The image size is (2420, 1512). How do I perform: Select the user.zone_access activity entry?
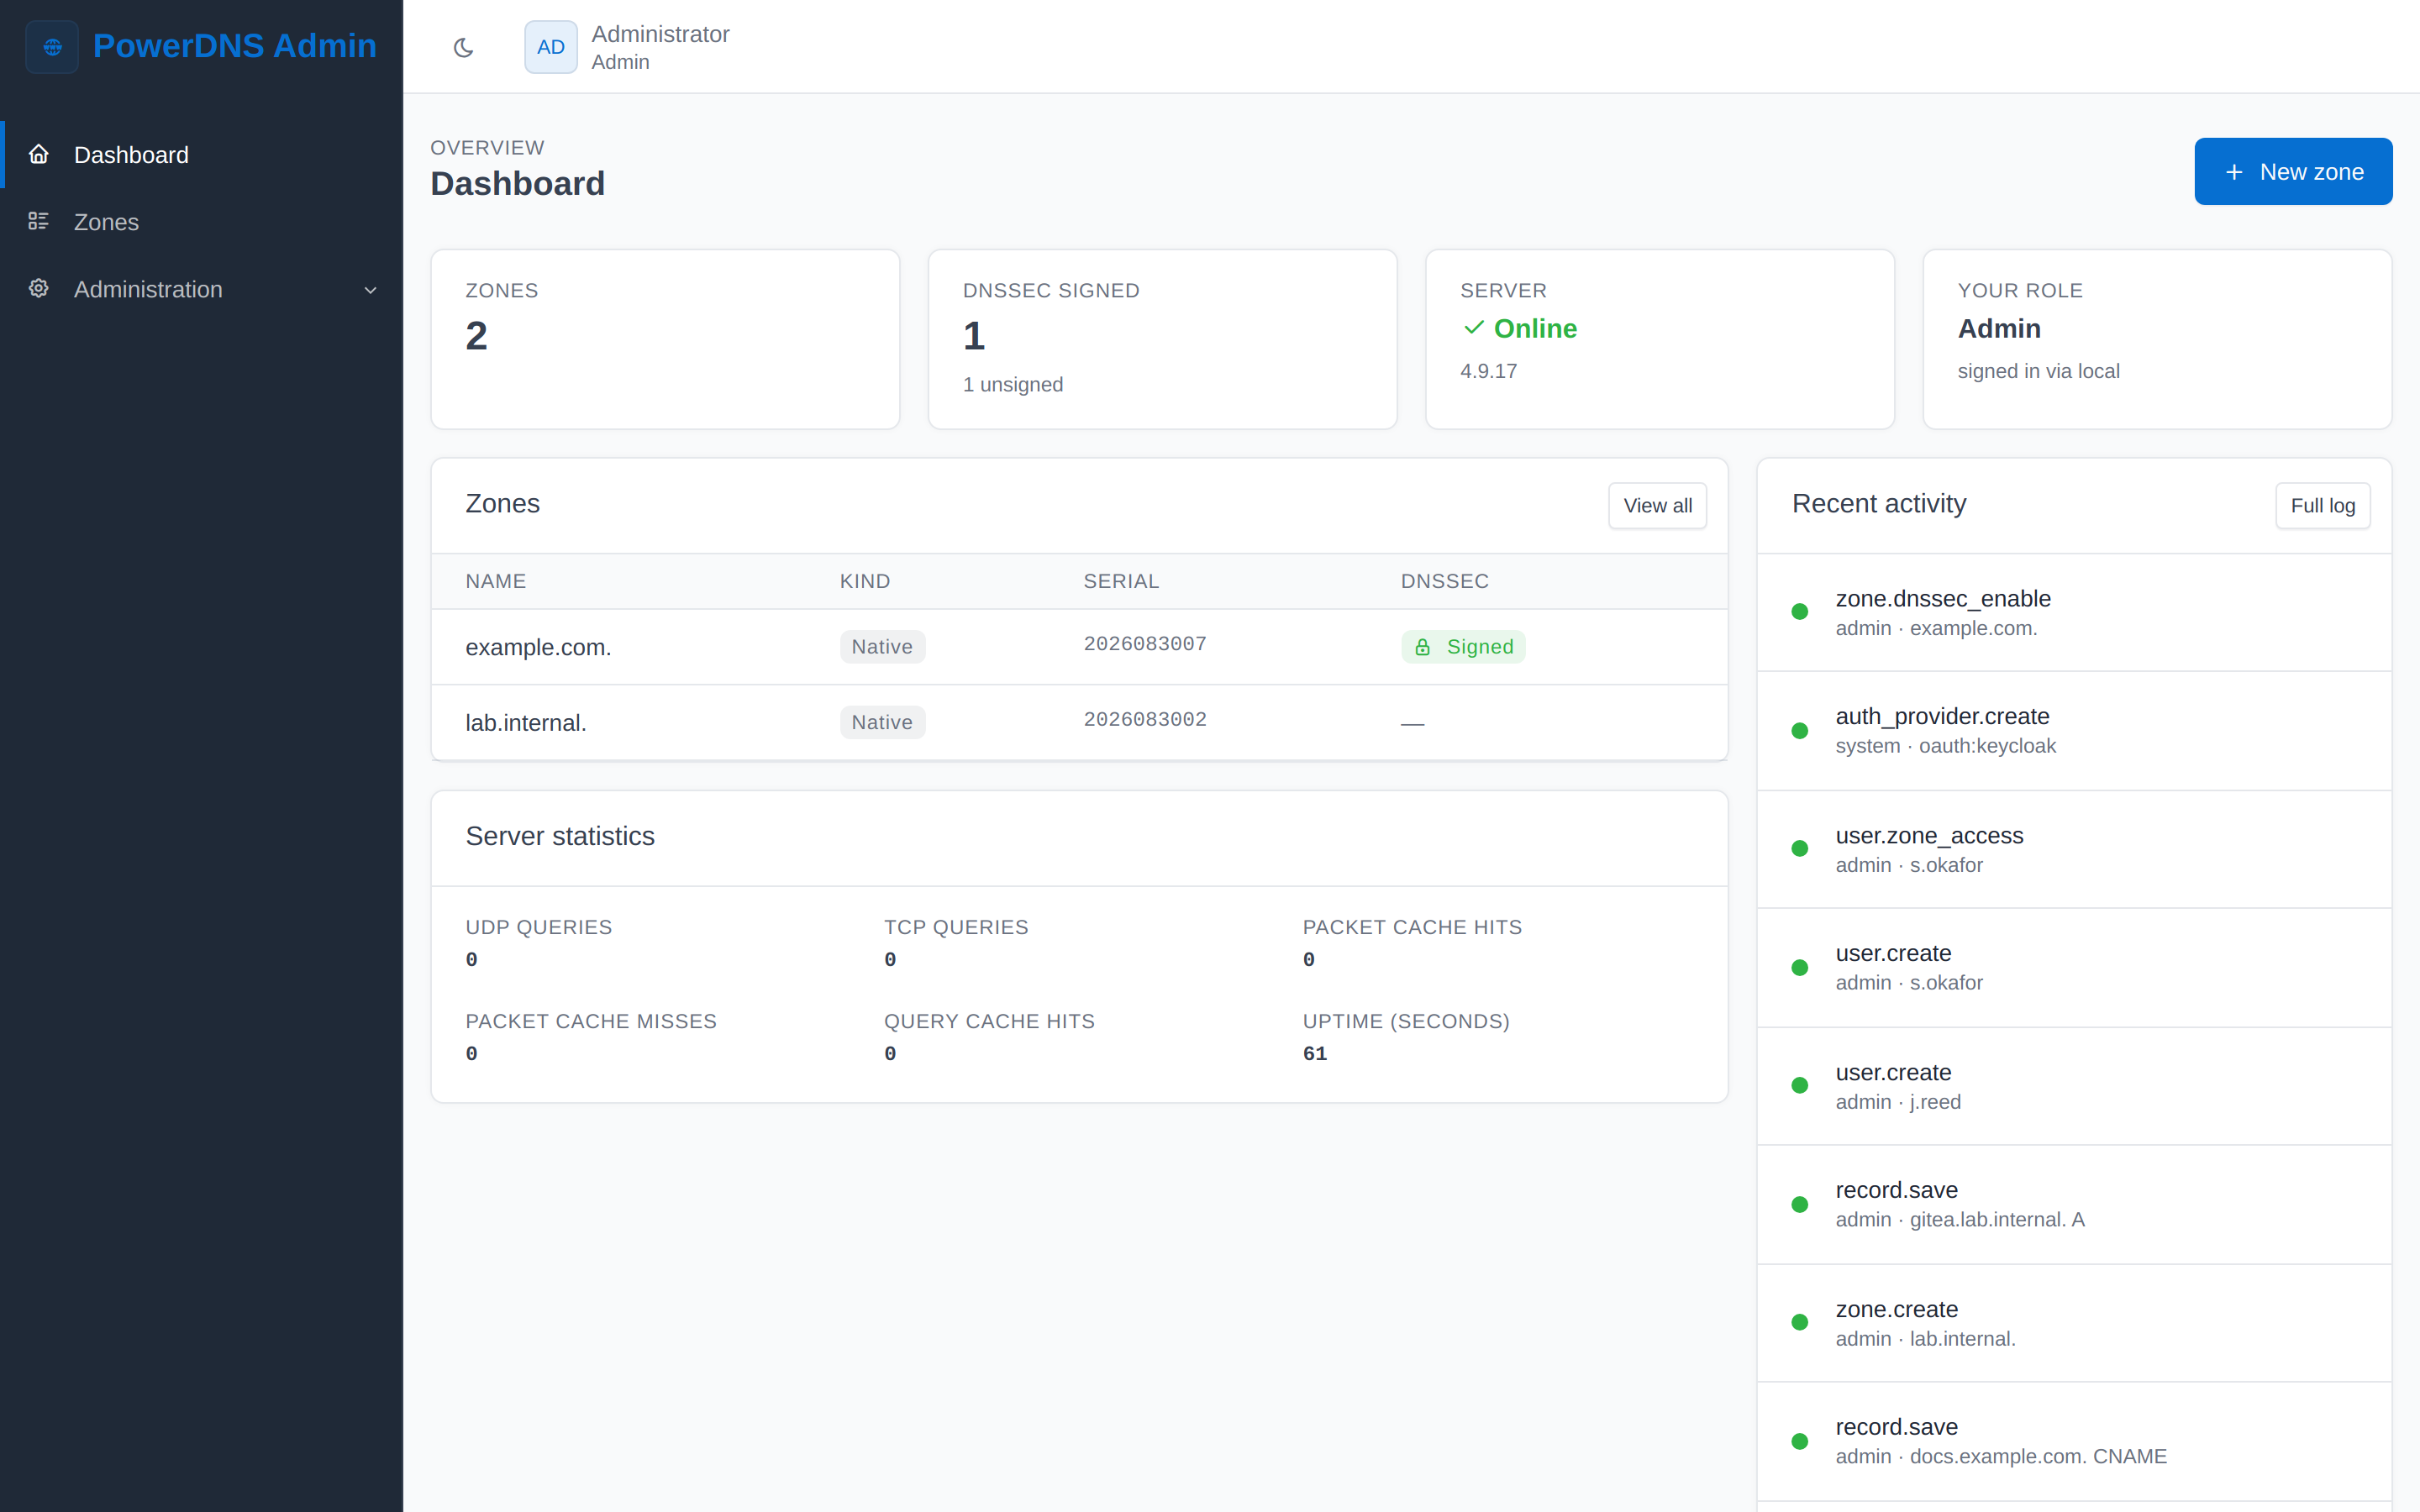tap(2074, 849)
